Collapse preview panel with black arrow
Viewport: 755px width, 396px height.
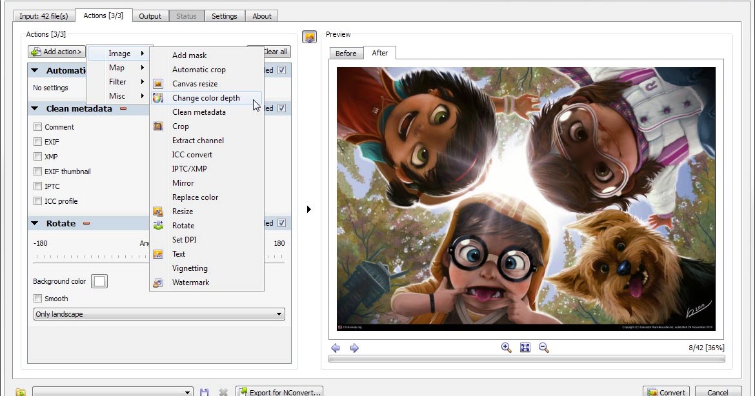point(308,210)
